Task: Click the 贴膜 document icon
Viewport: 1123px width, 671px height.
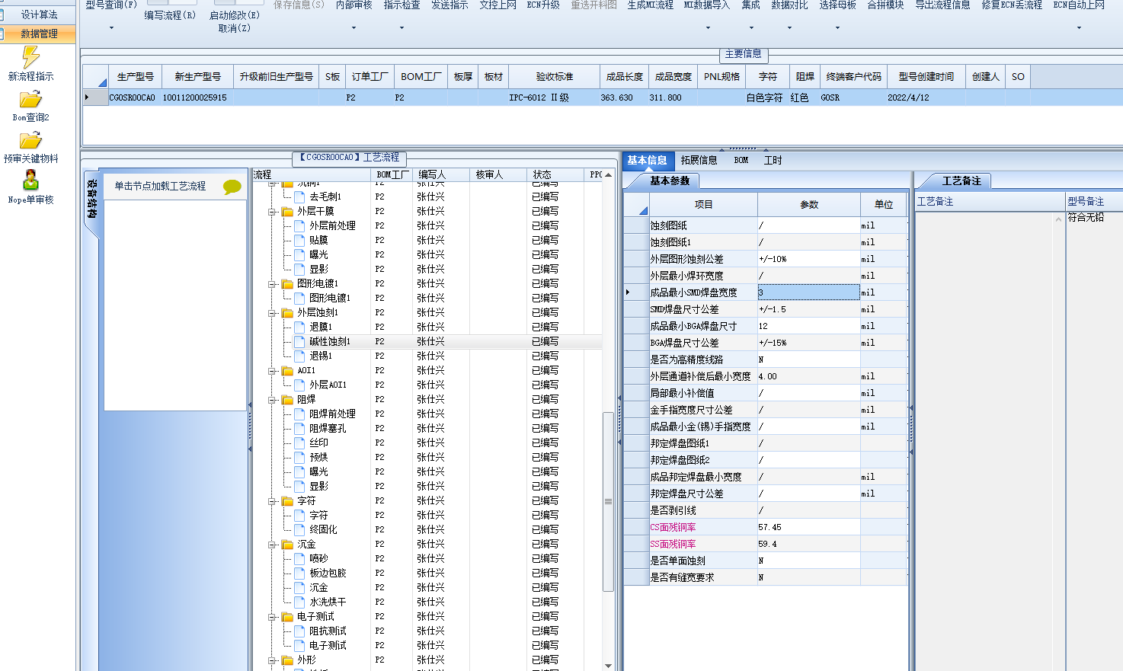Action: (299, 240)
